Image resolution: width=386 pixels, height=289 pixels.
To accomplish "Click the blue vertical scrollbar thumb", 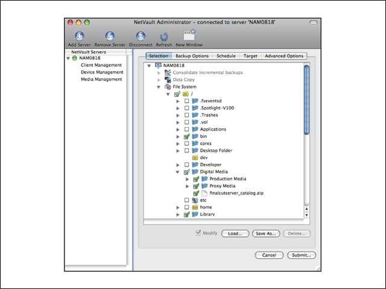I will [x=306, y=100].
